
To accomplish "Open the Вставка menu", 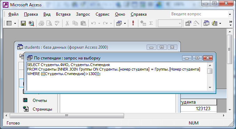I will tap(63, 14).
